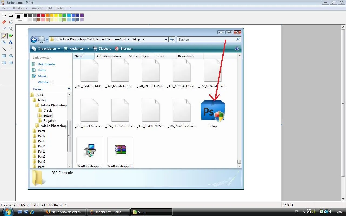This screenshot has width=346, height=216.
Task: Select the Free-form select tool
Action: 4,15
